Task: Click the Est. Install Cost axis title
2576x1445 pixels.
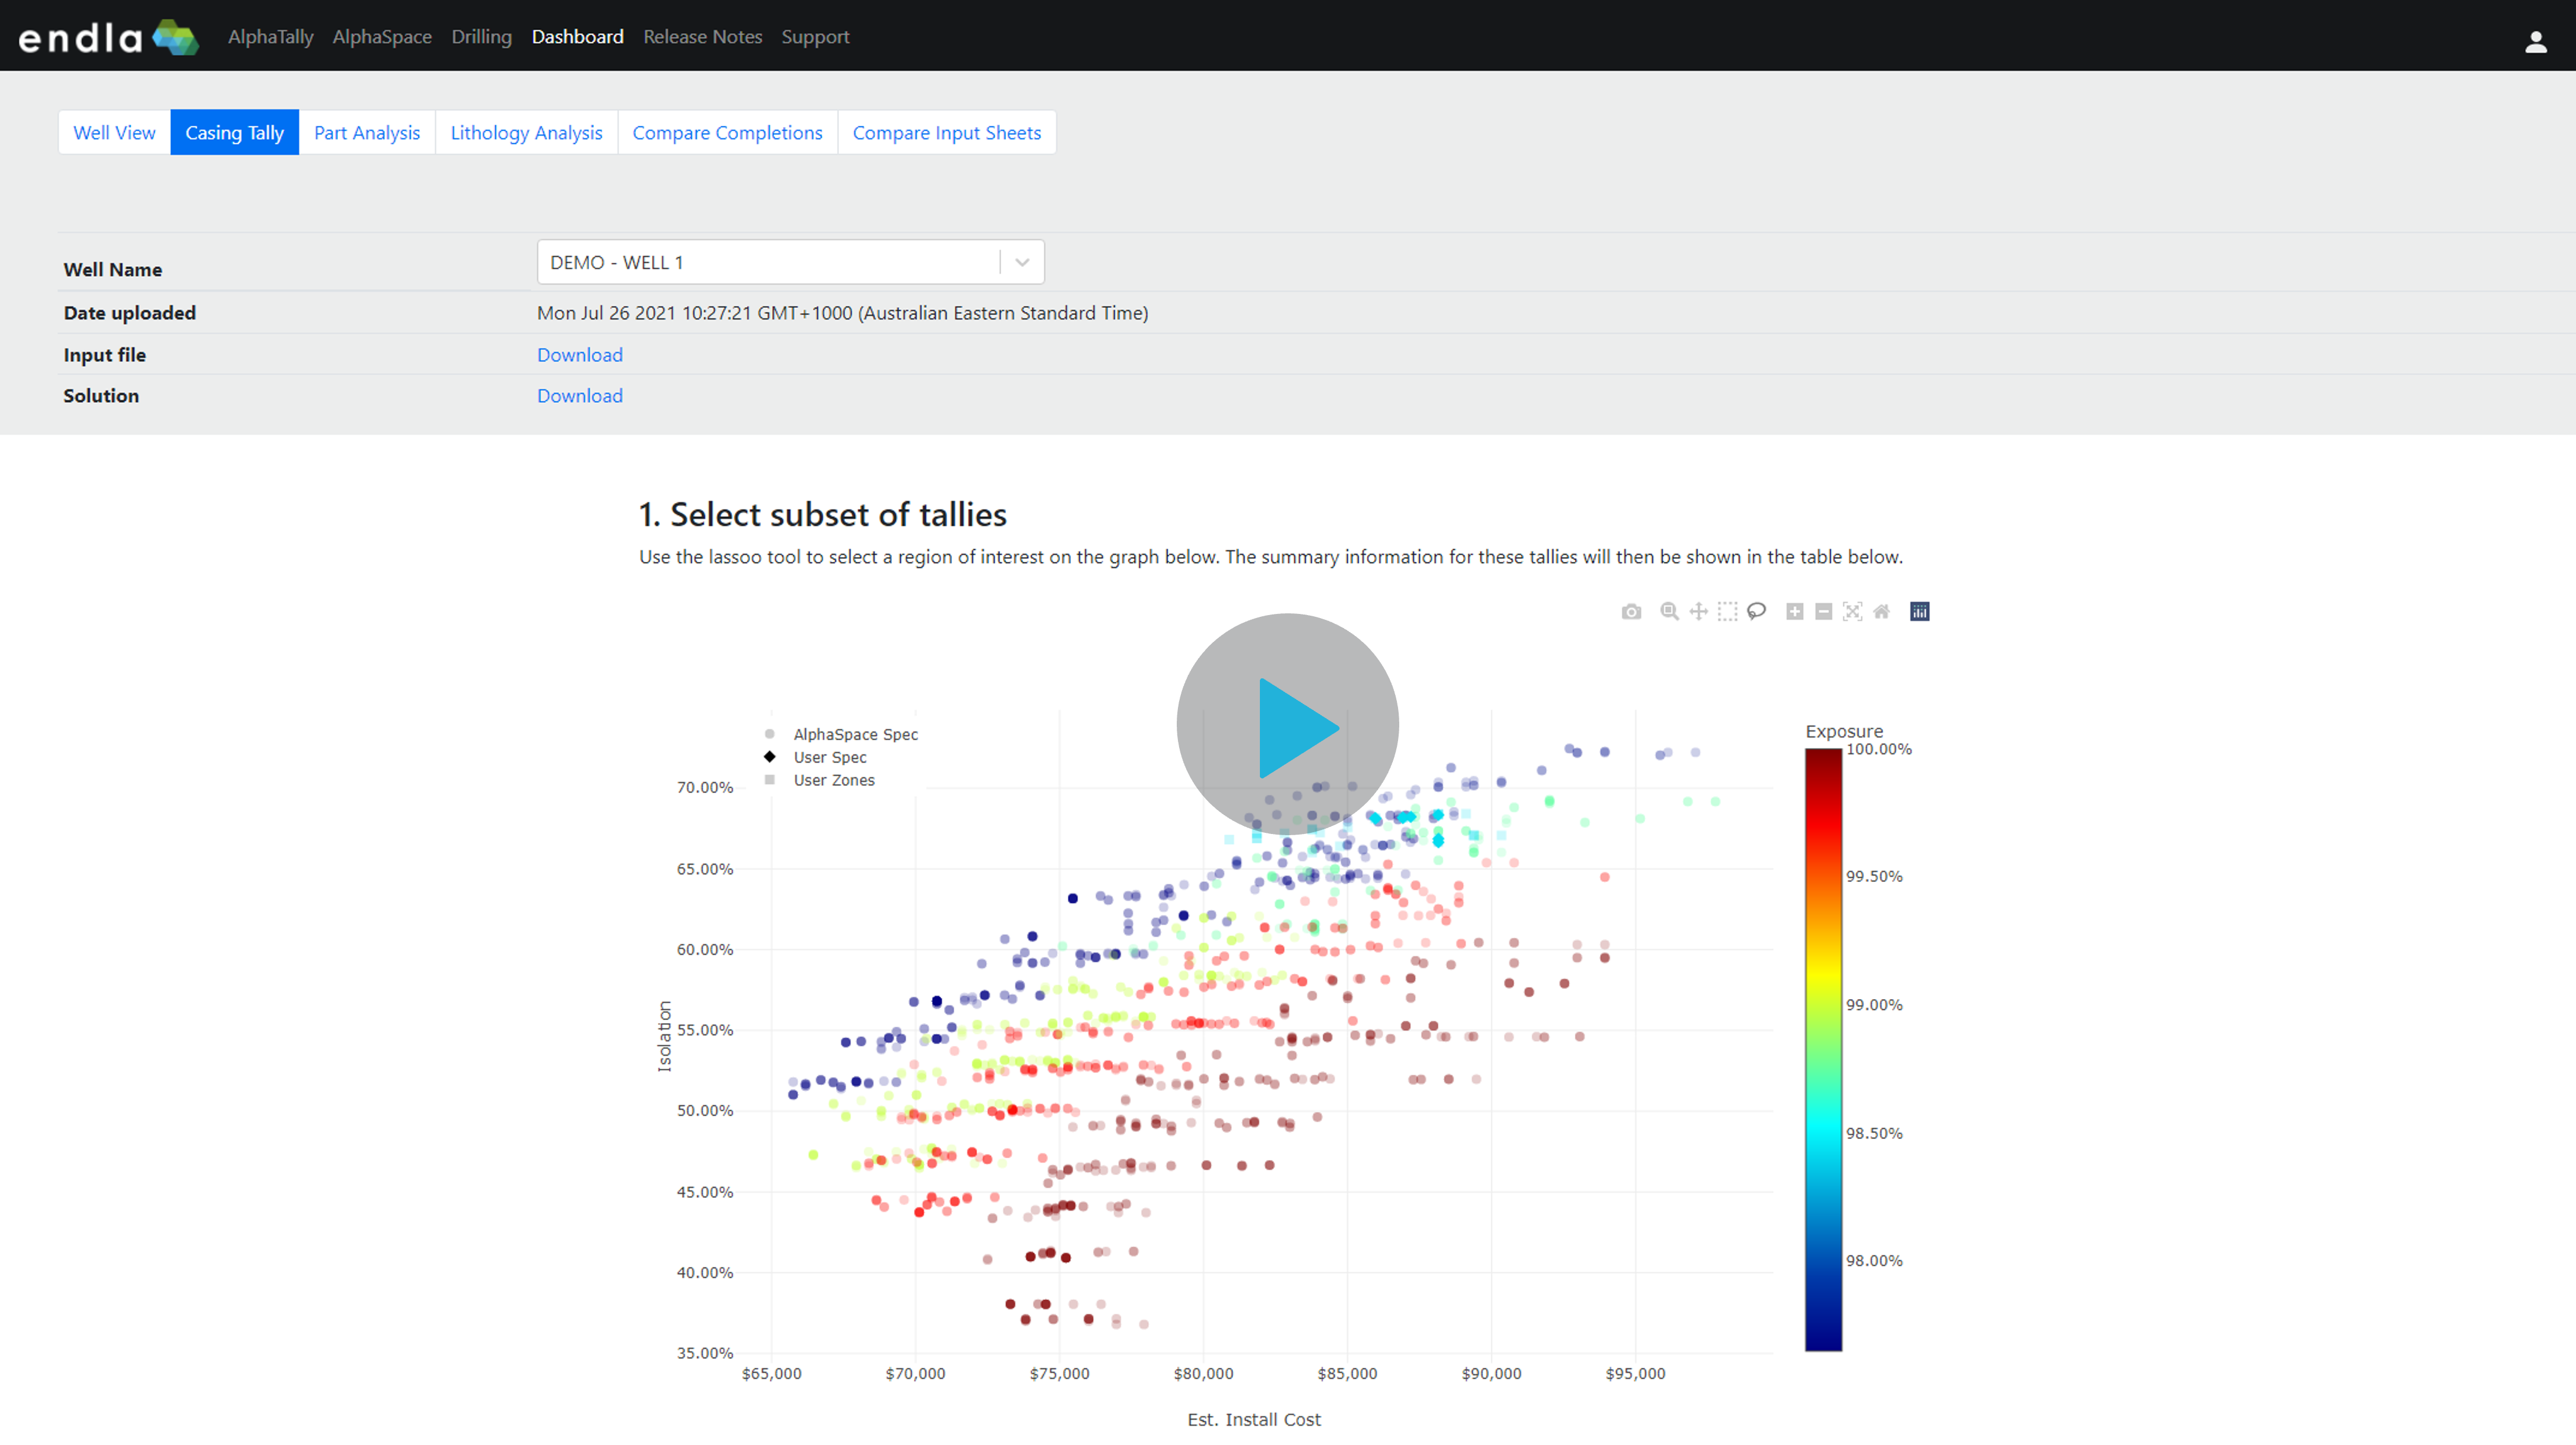Action: tap(1254, 1419)
